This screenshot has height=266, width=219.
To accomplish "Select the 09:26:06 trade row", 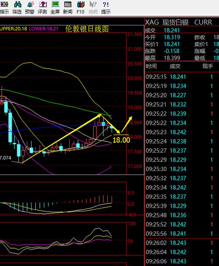I will click(x=182, y=261).
